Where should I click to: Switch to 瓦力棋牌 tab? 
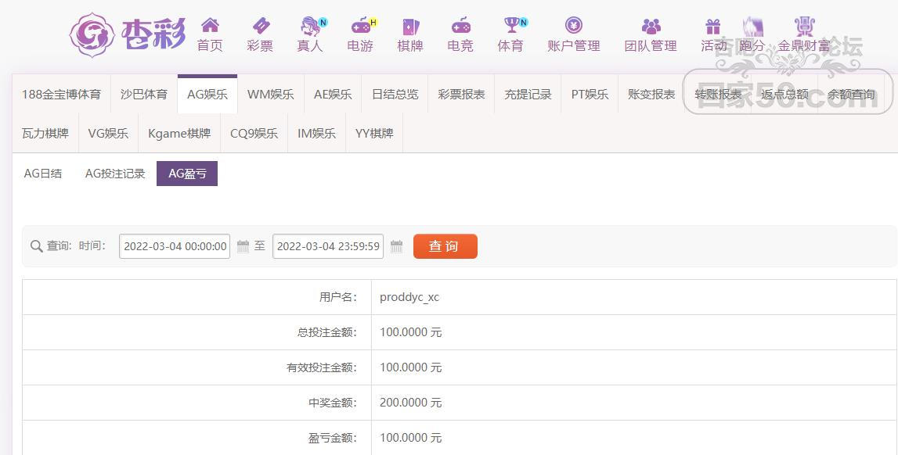45,133
